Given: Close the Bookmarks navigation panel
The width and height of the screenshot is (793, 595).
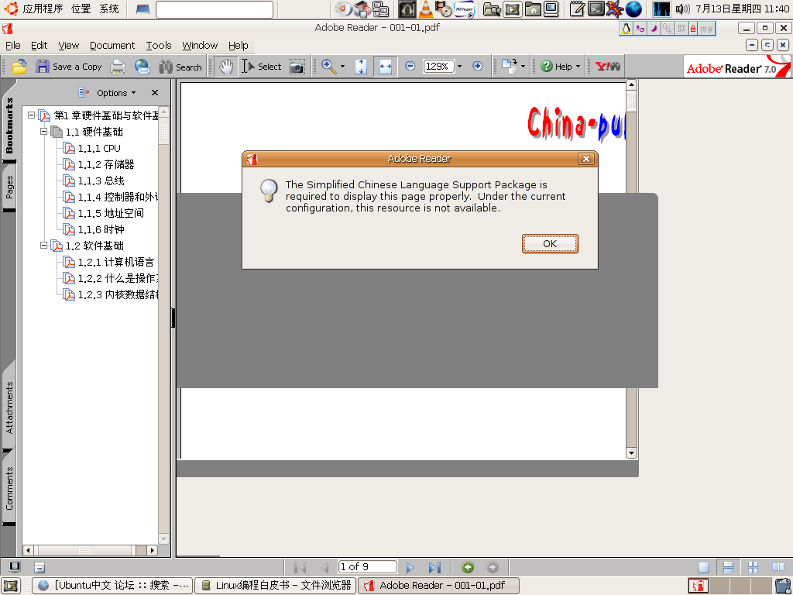Looking at the screenshot, I should click(x=155, y=93).
